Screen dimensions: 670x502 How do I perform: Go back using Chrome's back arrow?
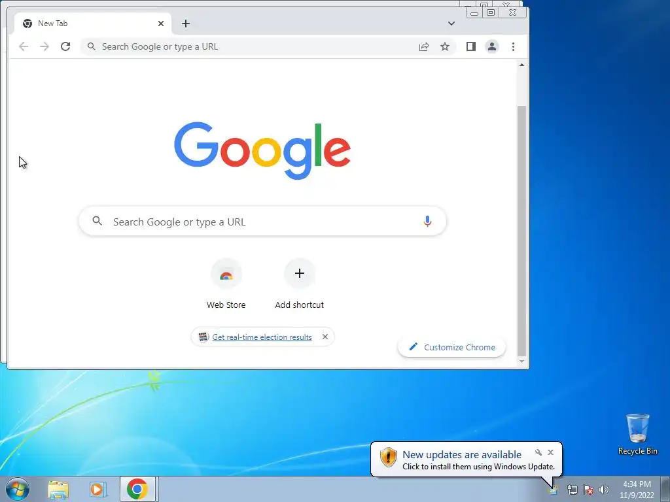[24, 46]
